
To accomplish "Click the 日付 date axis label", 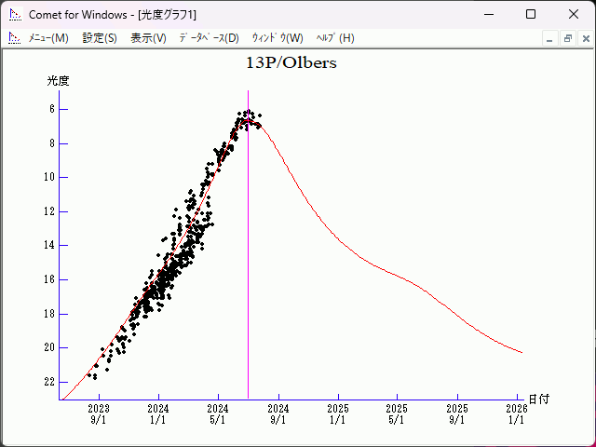I will (x=539, y=400).
